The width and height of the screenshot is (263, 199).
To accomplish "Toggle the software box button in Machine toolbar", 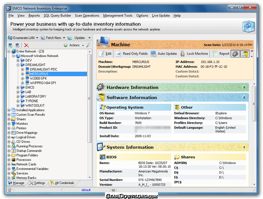I will 245,54.
